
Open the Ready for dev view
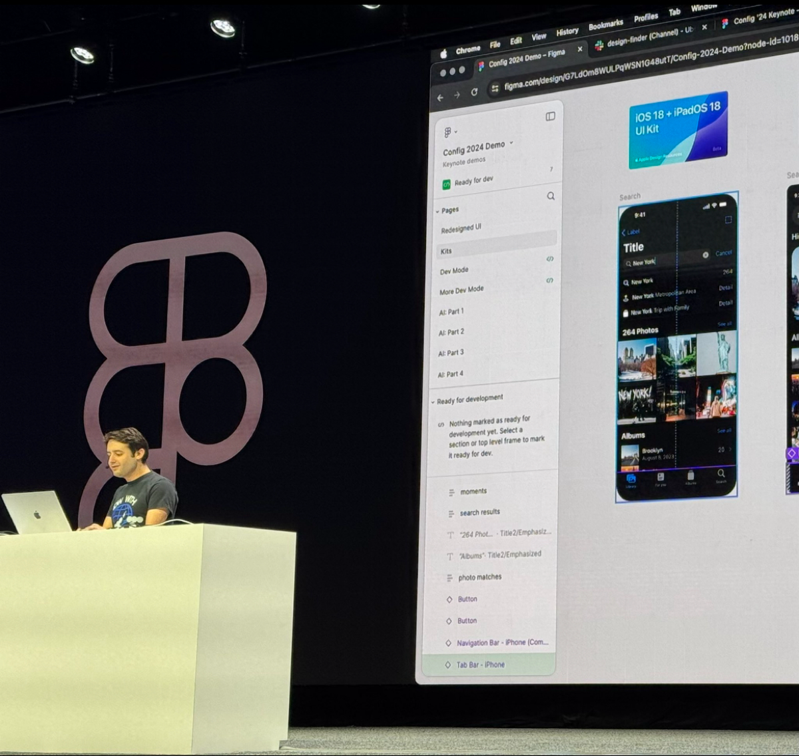pos(474,180)
